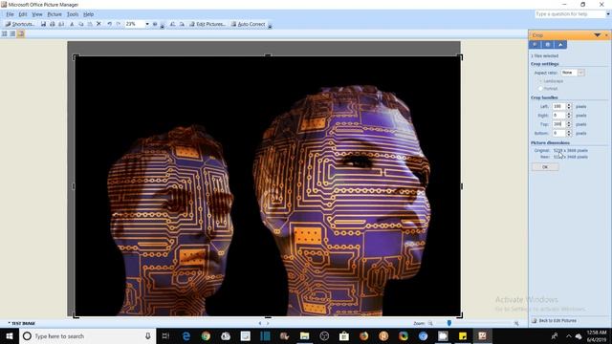Click the Right crop handle value field
The height and width of the screenshot is (344, 612).
tap(558, 116)
